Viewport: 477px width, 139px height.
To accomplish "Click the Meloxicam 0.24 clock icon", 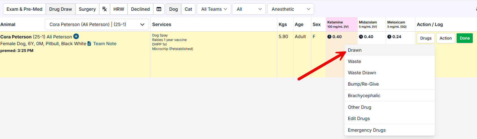I will pos(389,37).
